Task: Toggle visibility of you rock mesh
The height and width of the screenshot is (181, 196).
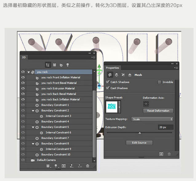Action: (23, 72)
